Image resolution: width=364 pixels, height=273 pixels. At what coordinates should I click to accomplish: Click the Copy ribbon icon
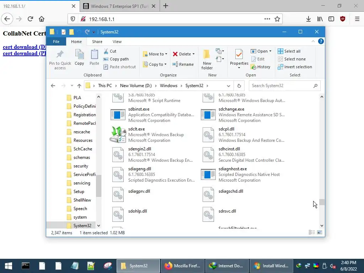(79, 55)
